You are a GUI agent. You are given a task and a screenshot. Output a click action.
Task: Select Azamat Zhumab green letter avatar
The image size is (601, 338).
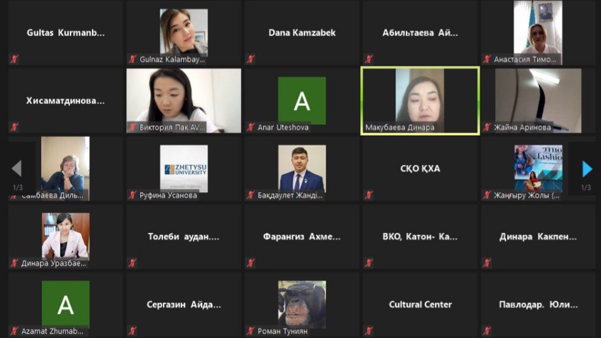click(x=65, y=304)
